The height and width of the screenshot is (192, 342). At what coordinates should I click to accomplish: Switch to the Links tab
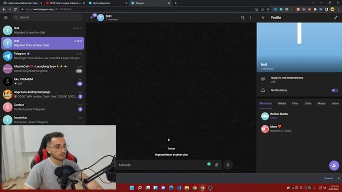coord(308,103)
